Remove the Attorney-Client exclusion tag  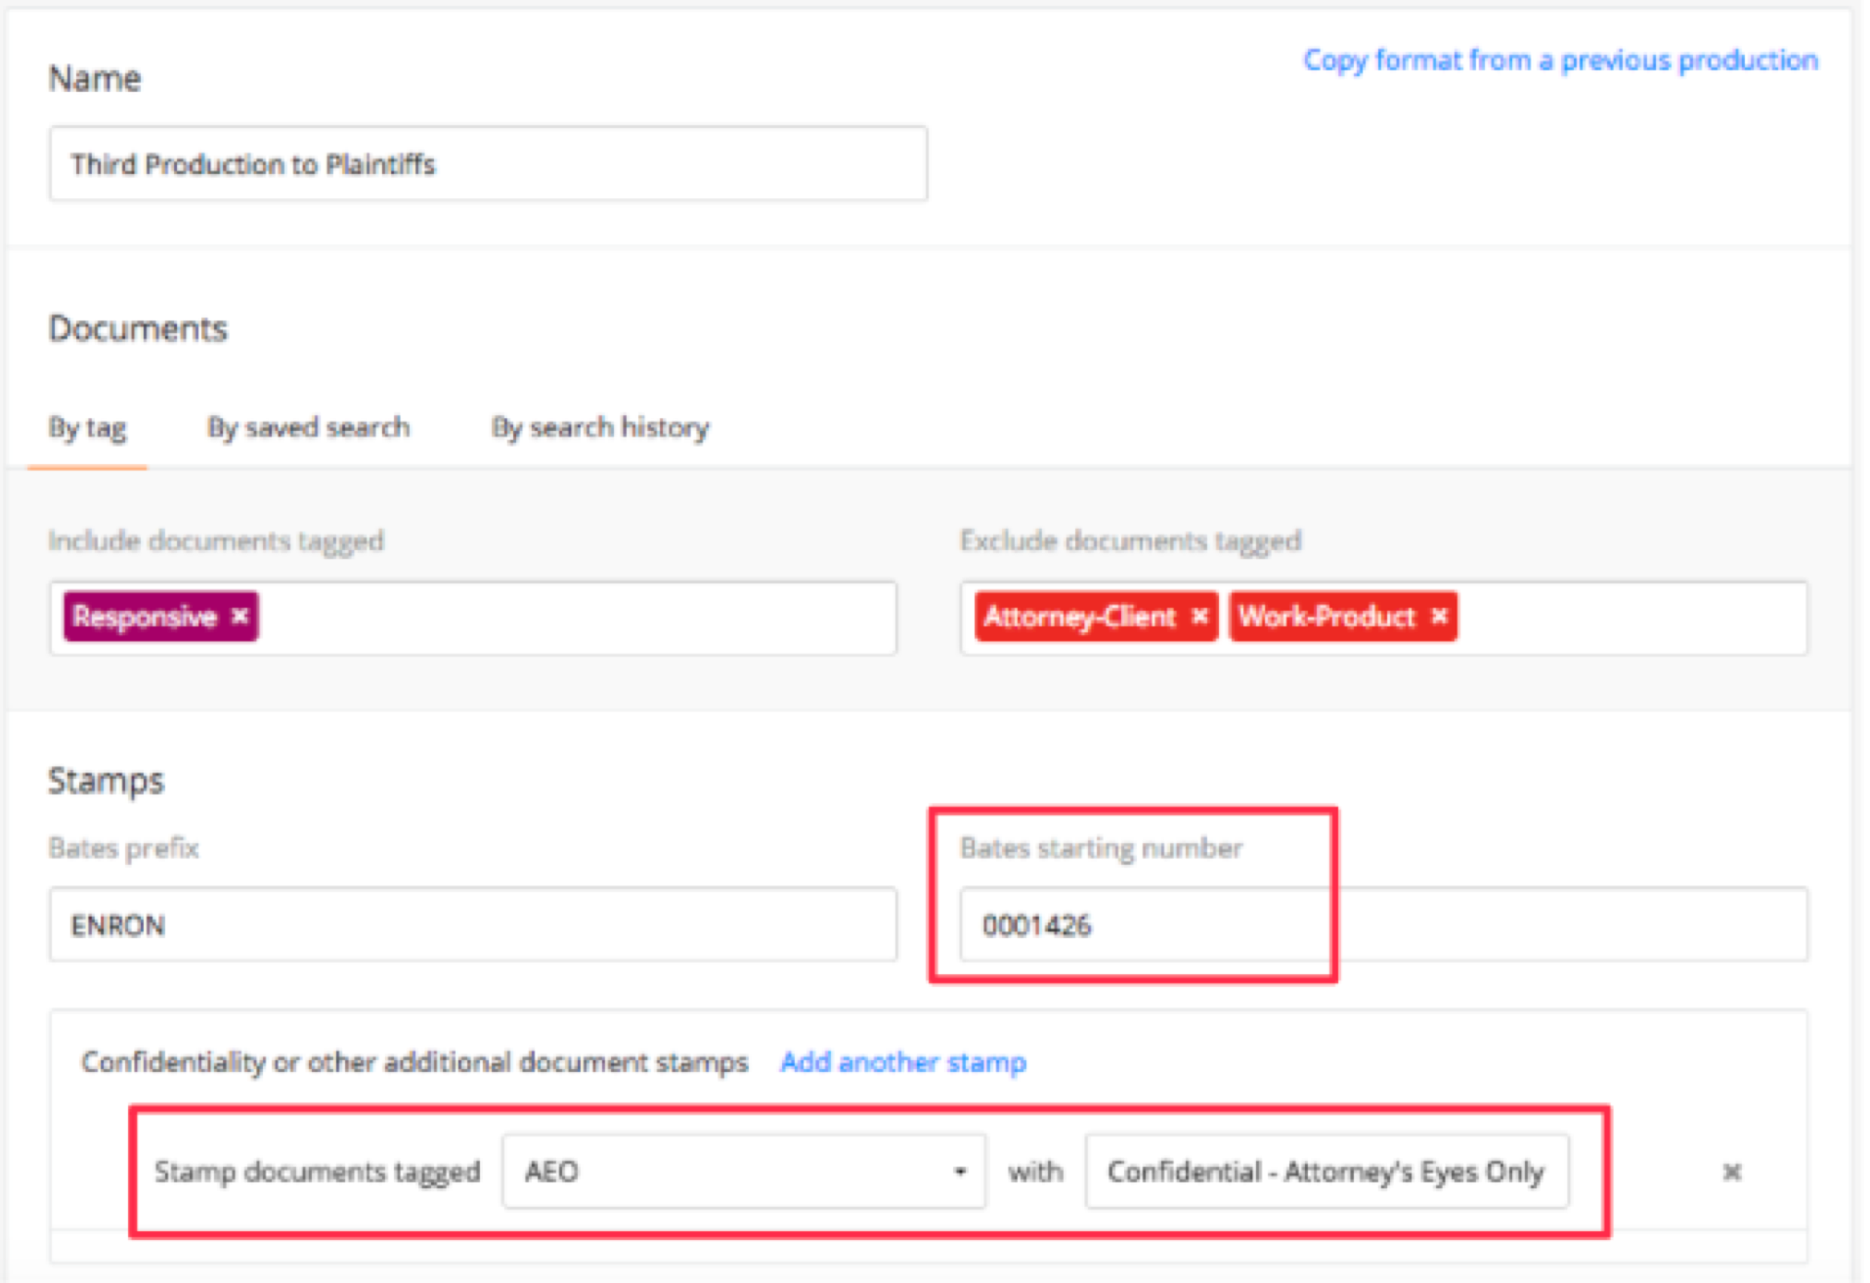[x=1199, y=617]
